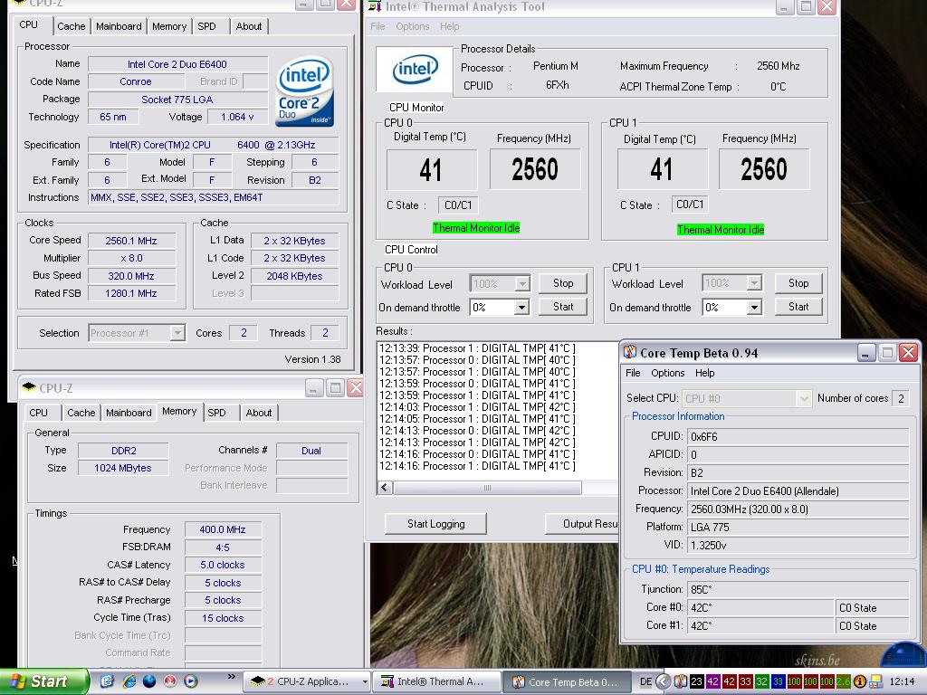Expand hidden tray icons with the round arrow

(664, 681)
